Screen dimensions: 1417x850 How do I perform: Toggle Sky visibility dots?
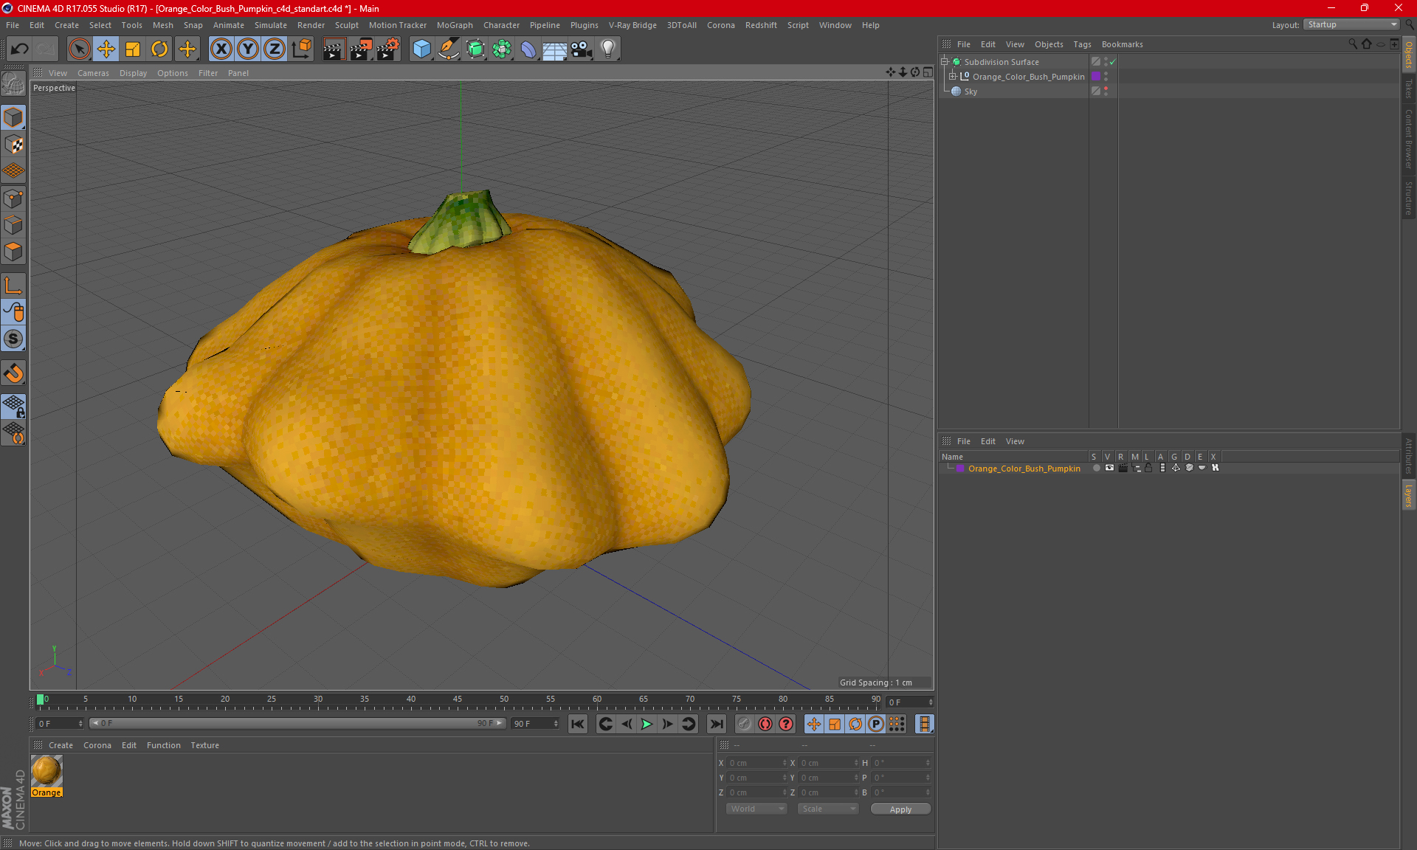point(1106,91)
